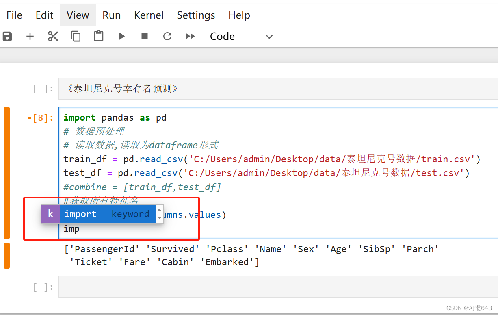Click the test_df read_csv code line
This screenshot has width=498, height=315.
point(266,173)
